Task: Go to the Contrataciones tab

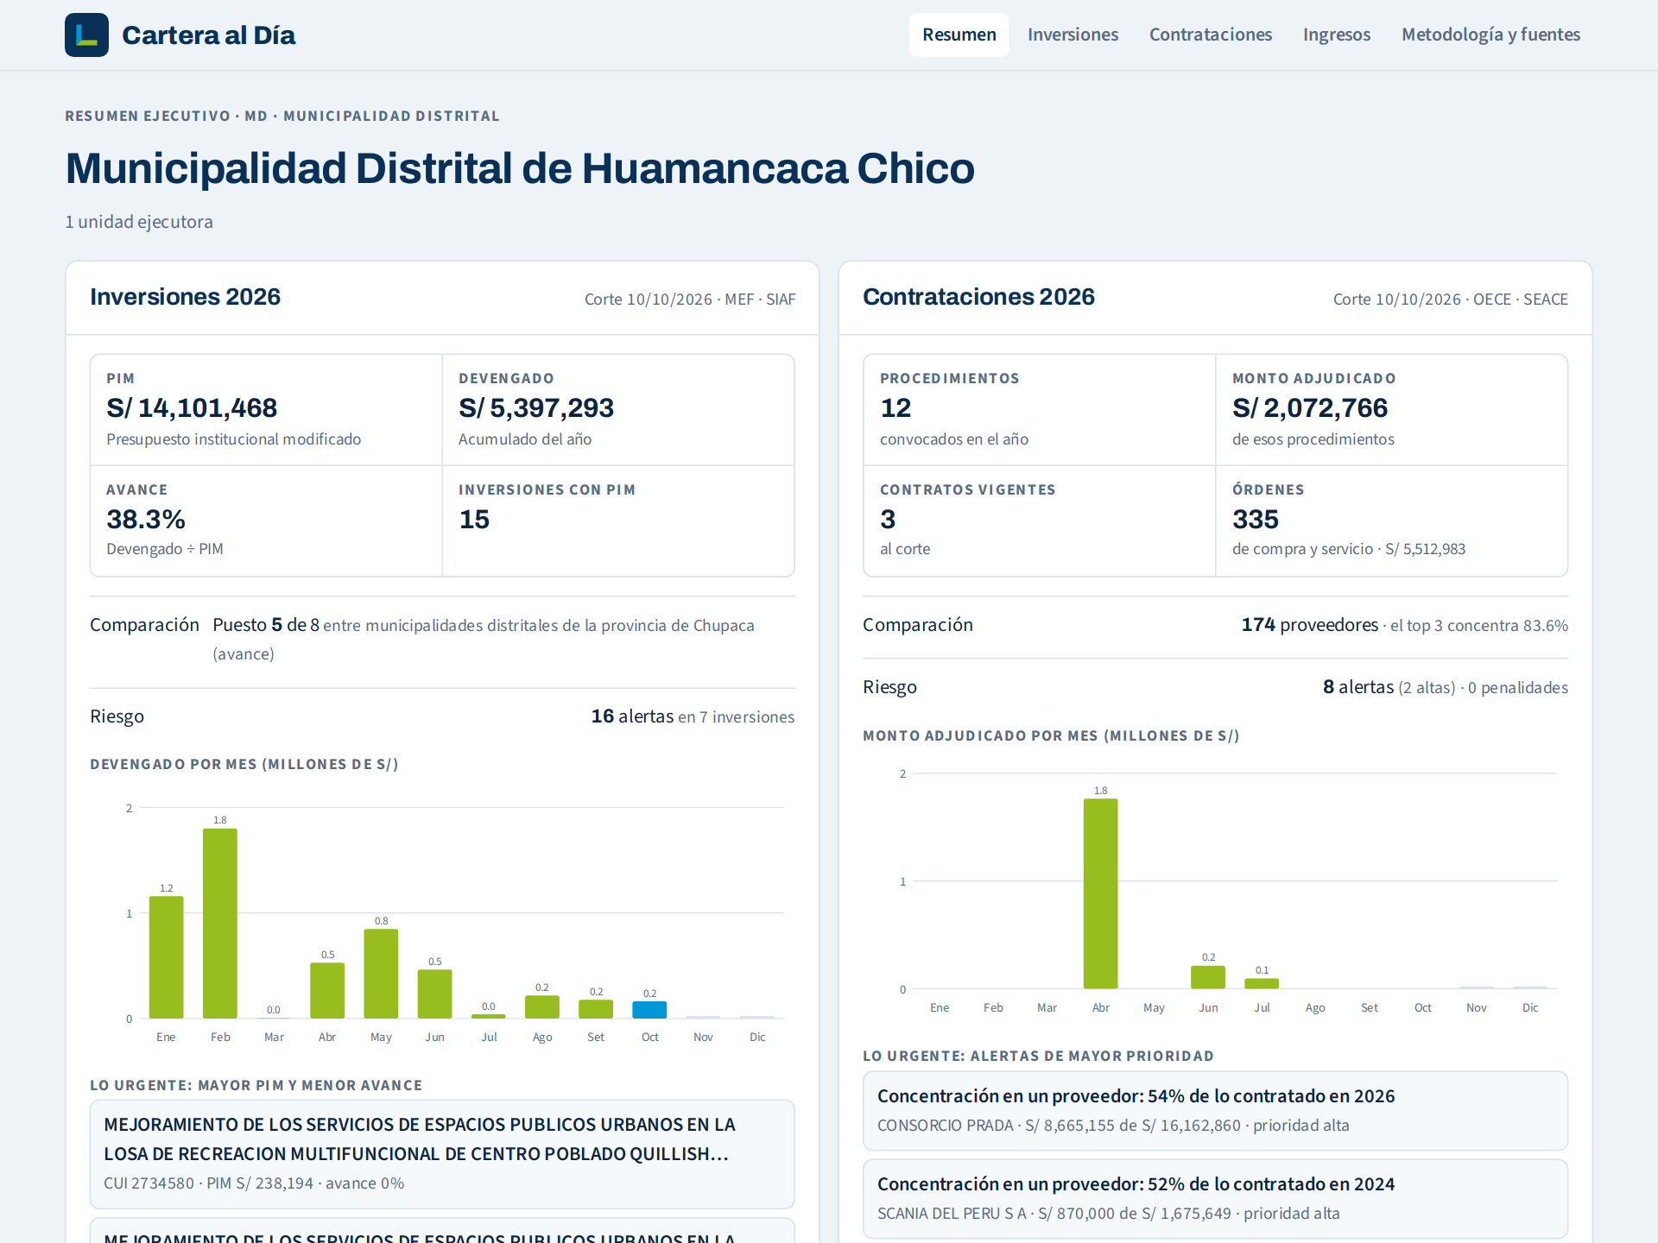Action: tap(1210, 35)
